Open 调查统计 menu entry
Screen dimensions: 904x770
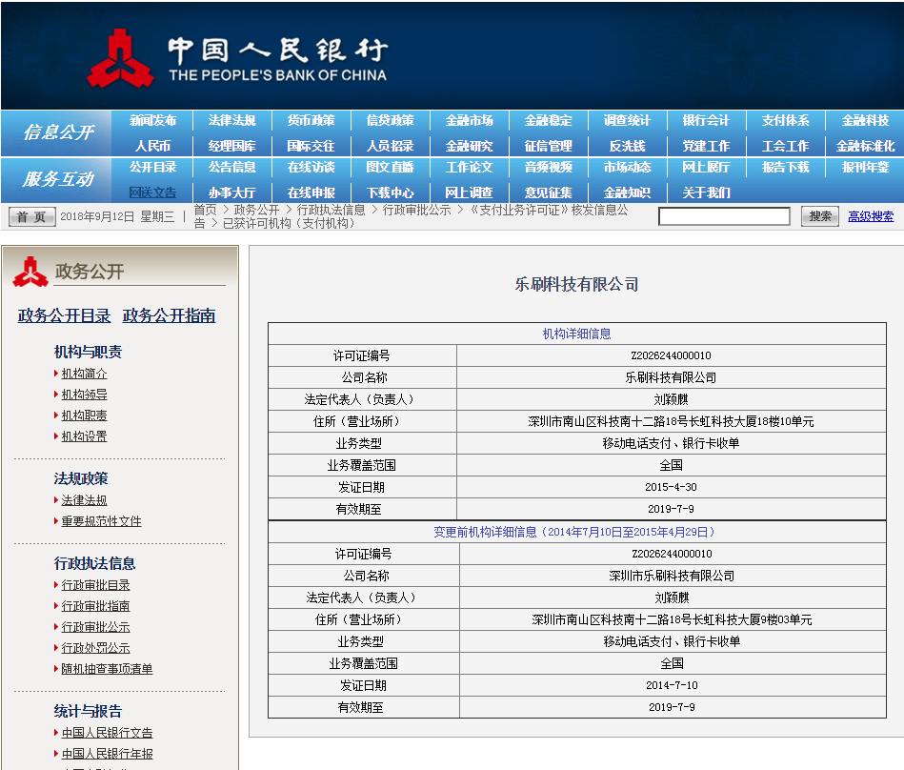(627, 120)
